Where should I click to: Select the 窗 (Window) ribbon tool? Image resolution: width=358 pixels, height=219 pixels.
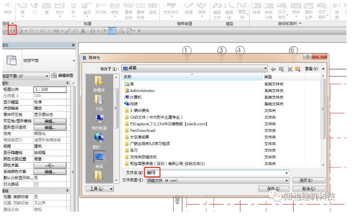point(46,9)
